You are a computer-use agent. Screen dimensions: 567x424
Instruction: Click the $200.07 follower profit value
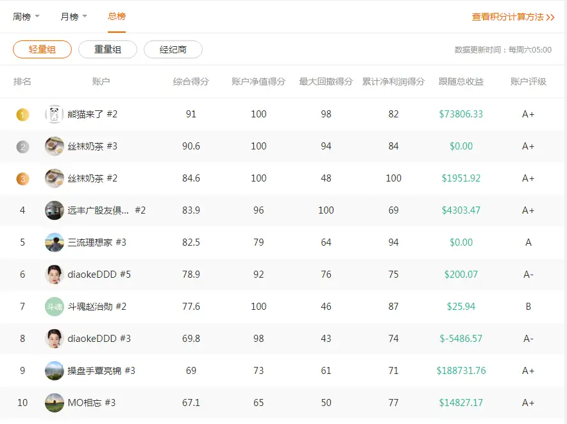coord(461,275)
